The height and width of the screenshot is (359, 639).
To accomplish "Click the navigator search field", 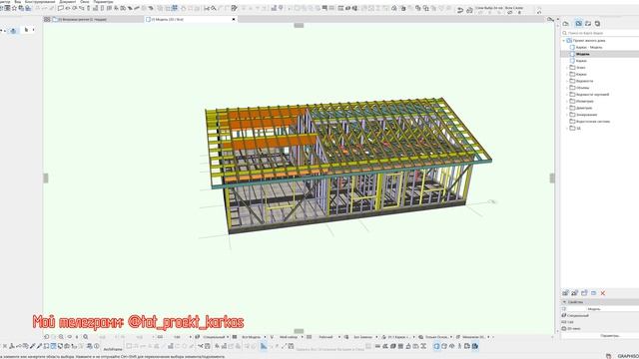I will [601, 33].
